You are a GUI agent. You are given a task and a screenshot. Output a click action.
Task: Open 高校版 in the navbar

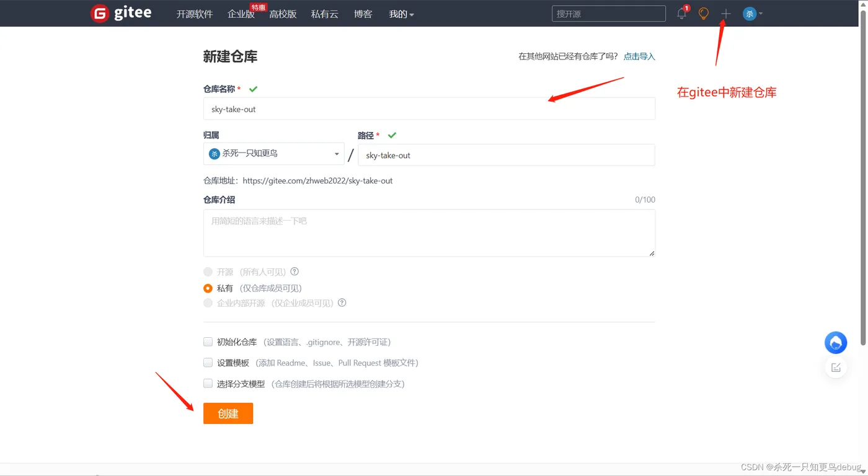coord(283,14)
